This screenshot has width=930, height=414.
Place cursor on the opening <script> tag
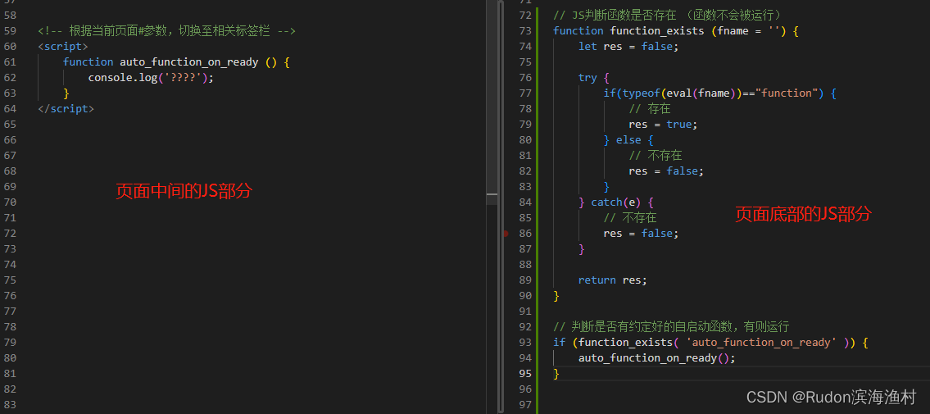[x=63, y=46]
